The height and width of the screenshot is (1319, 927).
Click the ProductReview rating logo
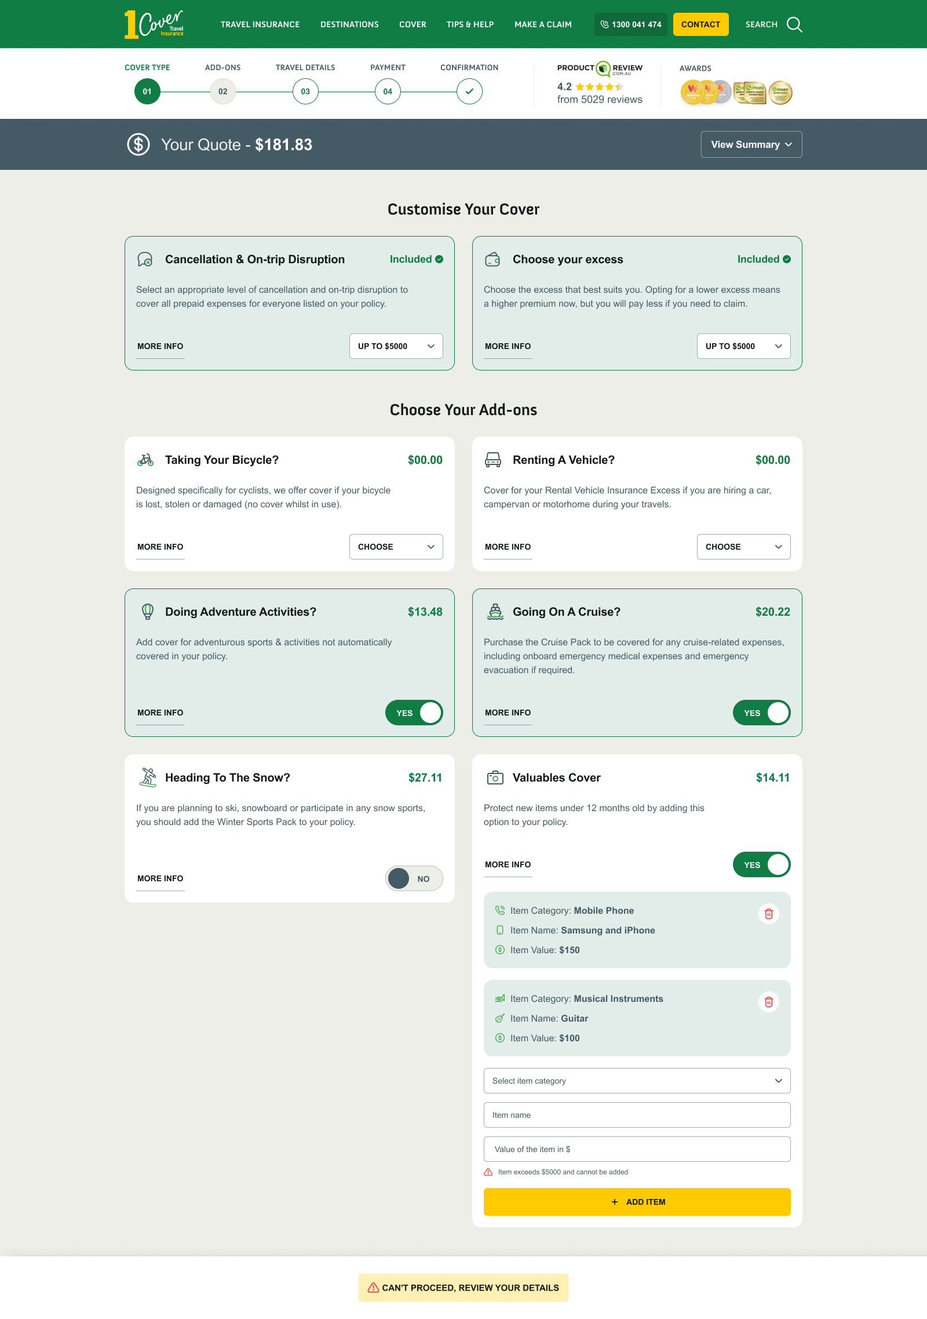[600, 68]
